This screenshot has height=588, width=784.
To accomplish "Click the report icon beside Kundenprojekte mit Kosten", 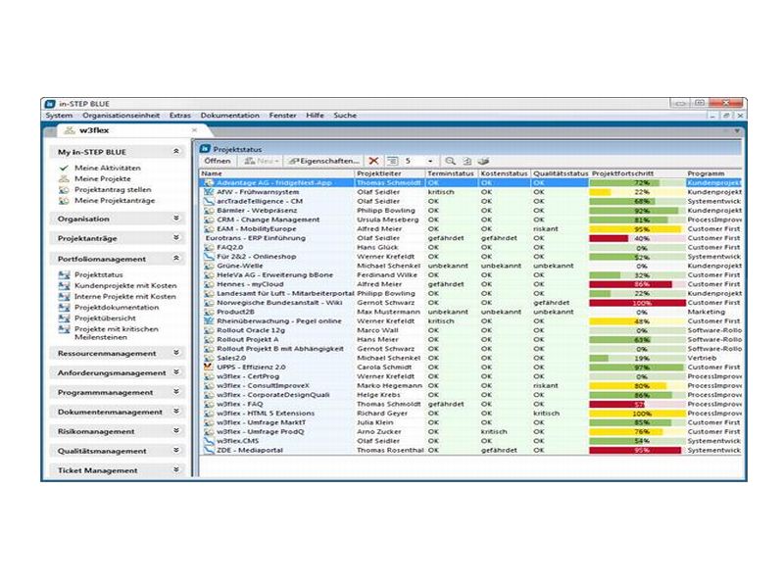I will [x=64, y=285].
